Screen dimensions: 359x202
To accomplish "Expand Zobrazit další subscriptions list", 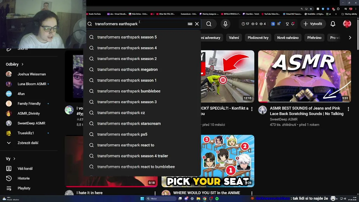I will (29, 143).
